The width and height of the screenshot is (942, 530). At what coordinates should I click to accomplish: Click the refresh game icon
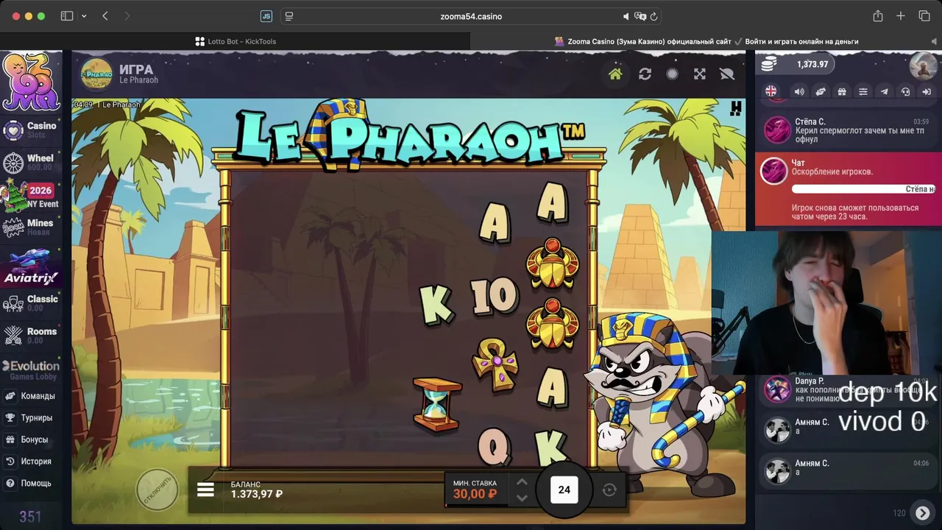(645, 74)
